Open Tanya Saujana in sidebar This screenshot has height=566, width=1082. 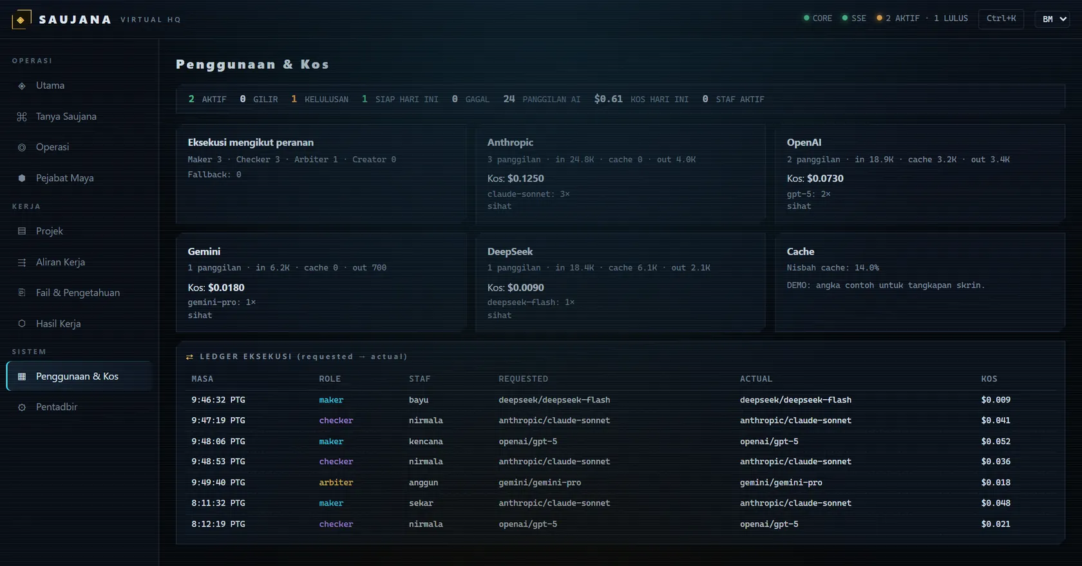pos(79,117)
